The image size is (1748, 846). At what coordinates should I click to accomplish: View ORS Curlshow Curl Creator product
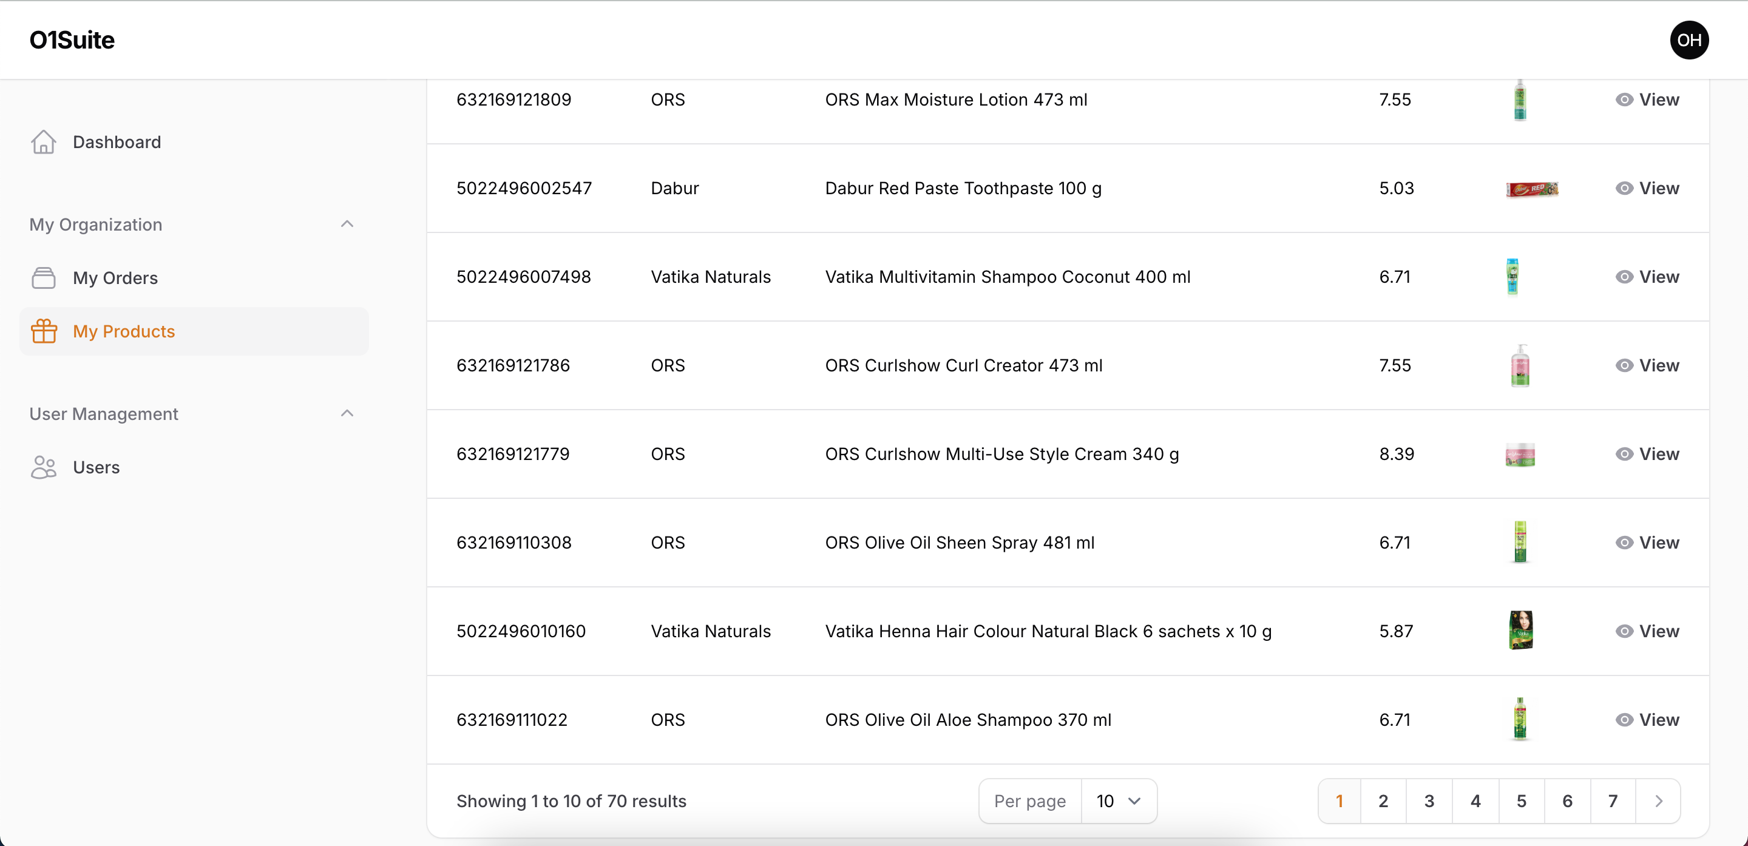(x=1647, y=365)
